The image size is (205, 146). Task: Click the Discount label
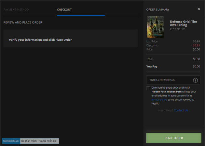click(x=152, y=45)
